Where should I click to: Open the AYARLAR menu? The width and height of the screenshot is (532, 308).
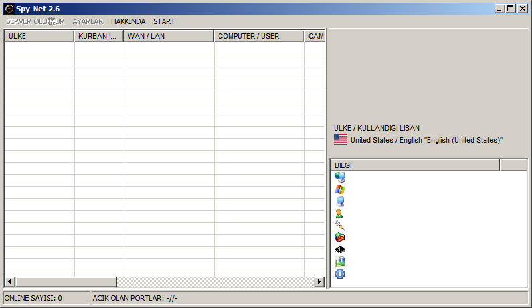pos(88,21)
